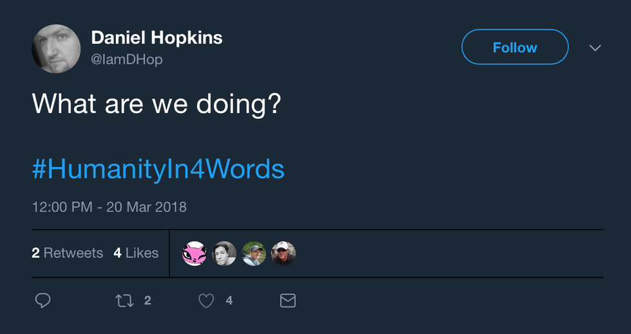Click the tweet text "What are we doing?"
The height and width of the screenshot is (334, 631).
click(156, 103)
